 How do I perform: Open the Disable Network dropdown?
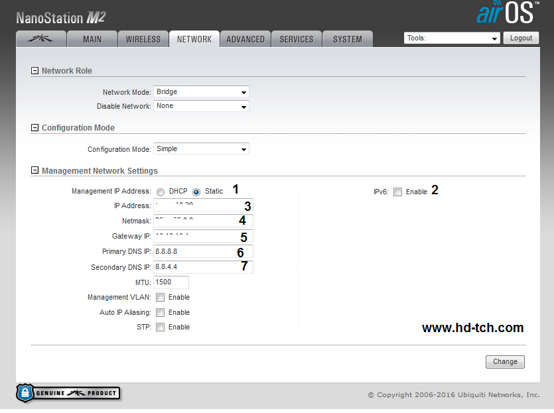(201, 106)
